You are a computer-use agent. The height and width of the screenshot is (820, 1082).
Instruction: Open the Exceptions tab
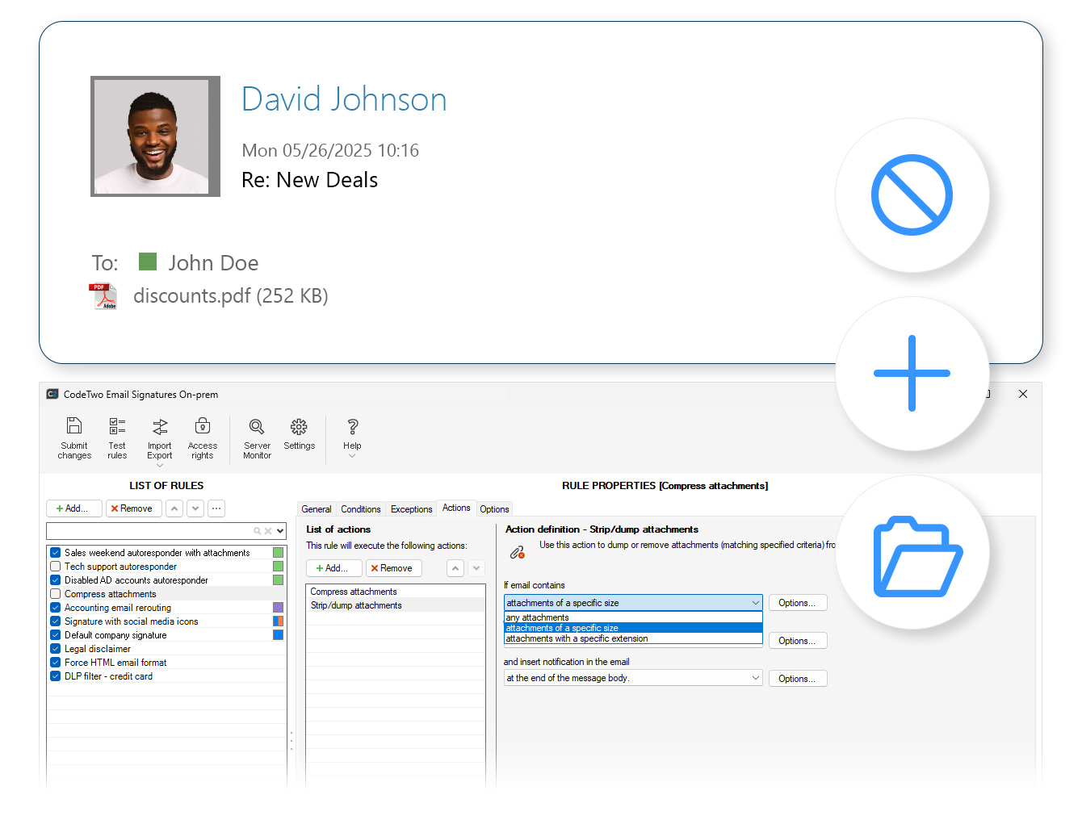411,508
